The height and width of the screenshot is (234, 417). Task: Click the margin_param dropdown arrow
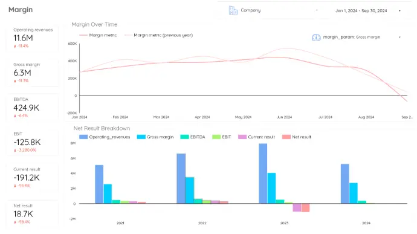click(x=399, y=37)
